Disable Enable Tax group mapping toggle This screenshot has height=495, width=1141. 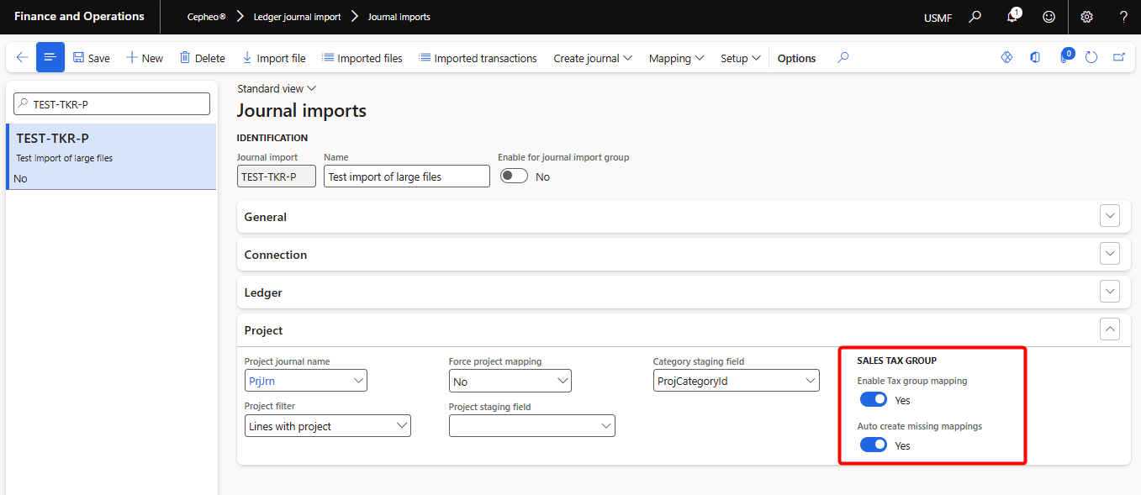874,400
